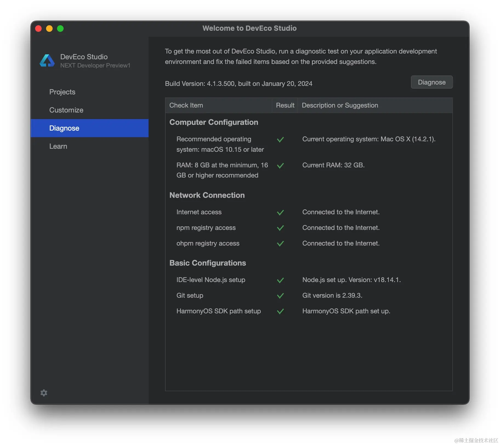Open the Projects tab
The width and height of the screenshot is (500, 445).
click(x=90, y=92)
